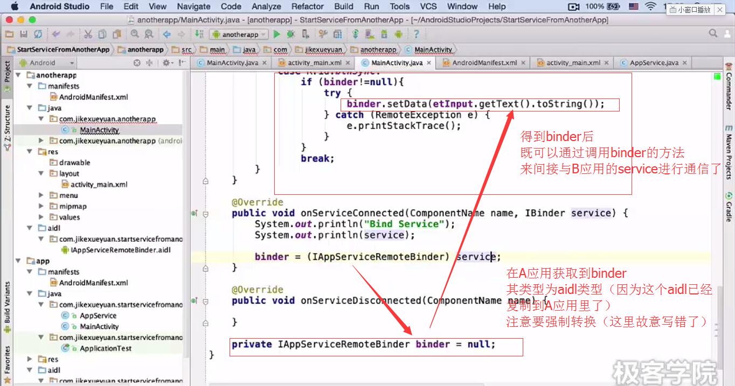Open the Refactor menu
The width and height of the screenshot is (735, 386).
click(308, 6)
